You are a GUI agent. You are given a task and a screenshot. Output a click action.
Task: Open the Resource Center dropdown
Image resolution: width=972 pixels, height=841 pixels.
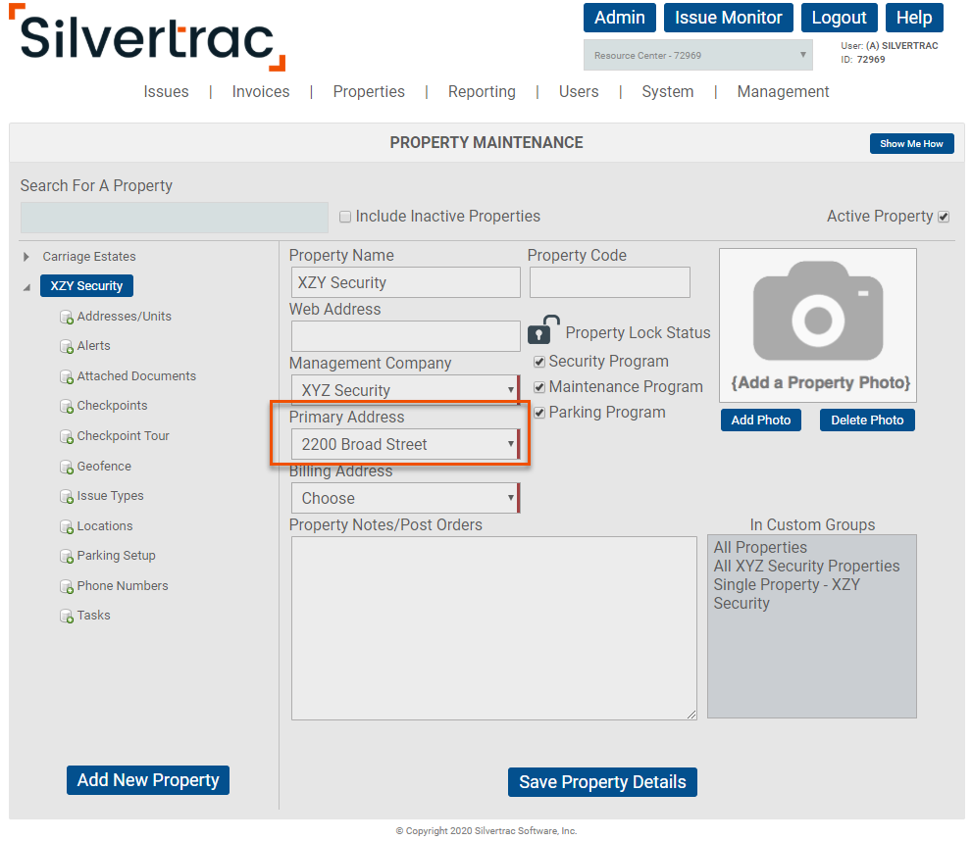pos(698,55)
